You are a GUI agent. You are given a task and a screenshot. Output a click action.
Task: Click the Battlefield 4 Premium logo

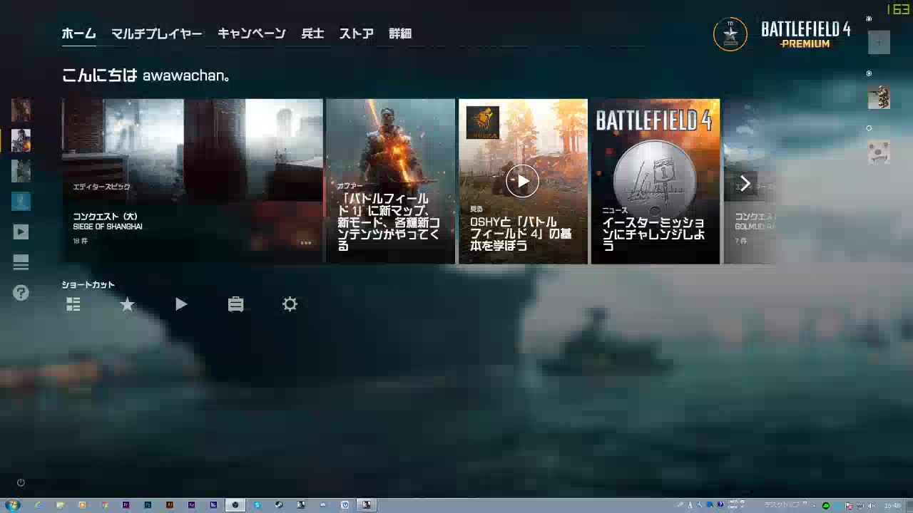click(806, 34)
